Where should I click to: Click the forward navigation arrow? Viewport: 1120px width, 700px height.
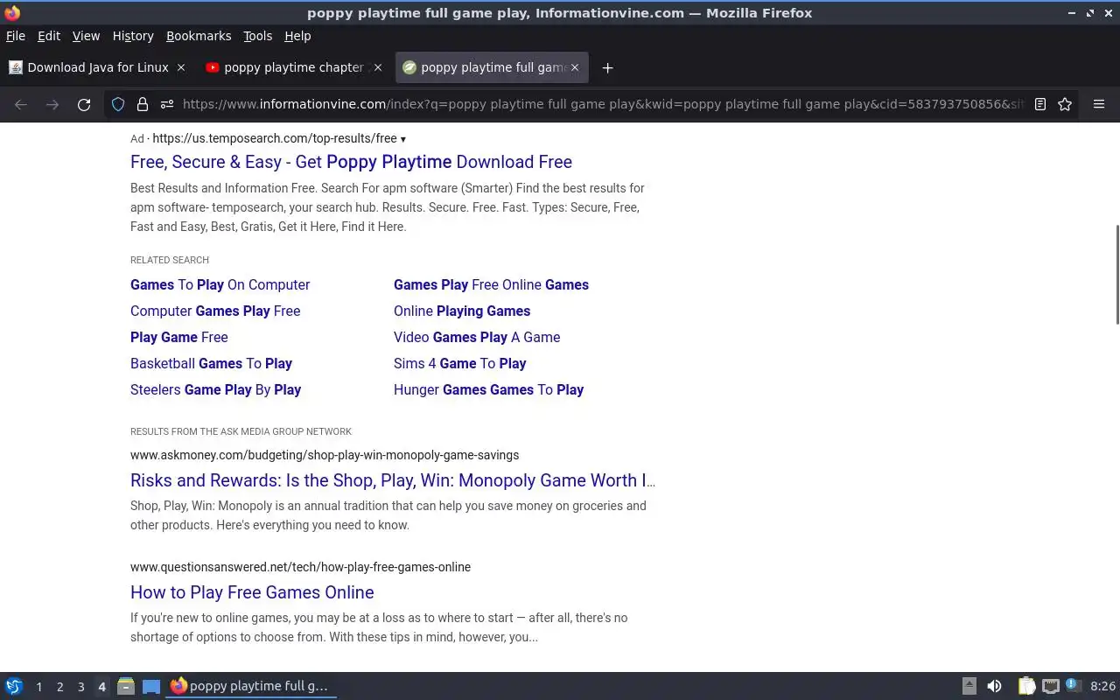tap(52, 104)
